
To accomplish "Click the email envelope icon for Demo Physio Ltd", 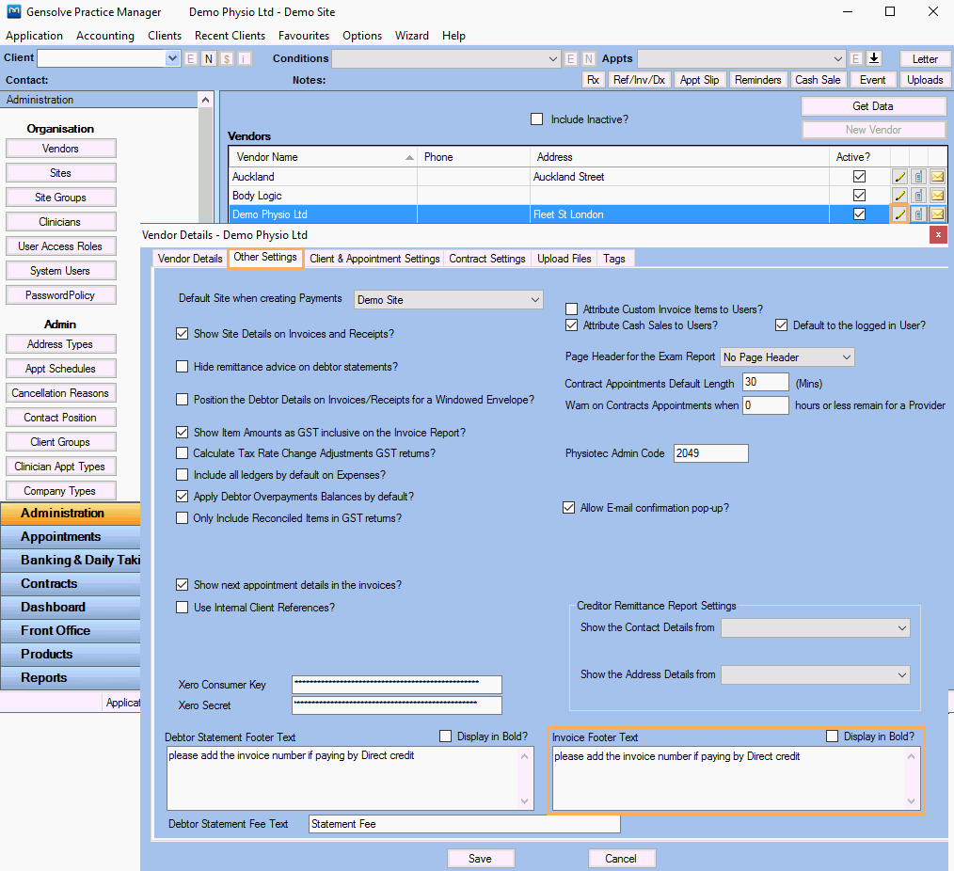I will pos(938,214).
